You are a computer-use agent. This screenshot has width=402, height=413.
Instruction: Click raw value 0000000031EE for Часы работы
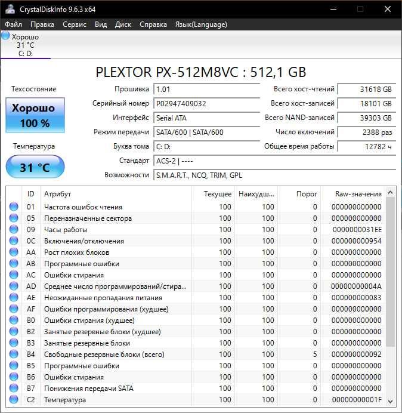pos(357,229)
